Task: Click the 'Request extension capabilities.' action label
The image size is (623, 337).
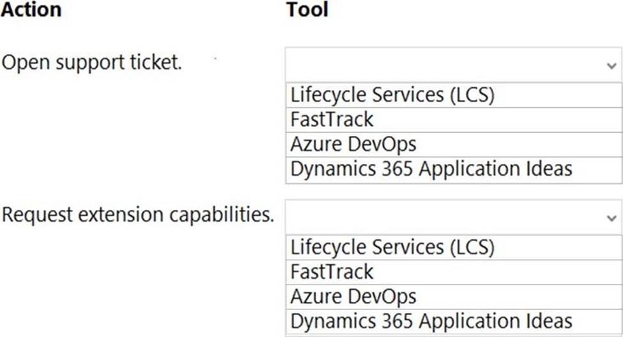Action: point(138,216)
